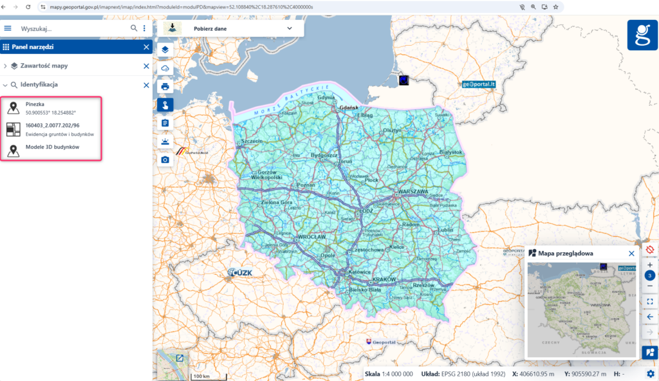Show full map extent button
This screenshot has width=659, height=381.
click(x=650, y=302)
